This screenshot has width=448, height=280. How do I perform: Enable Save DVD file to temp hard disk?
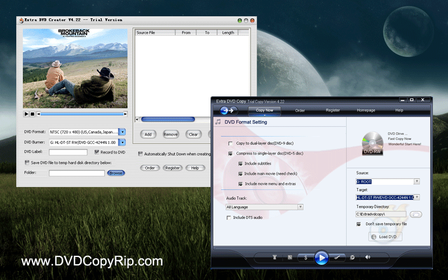27,162
